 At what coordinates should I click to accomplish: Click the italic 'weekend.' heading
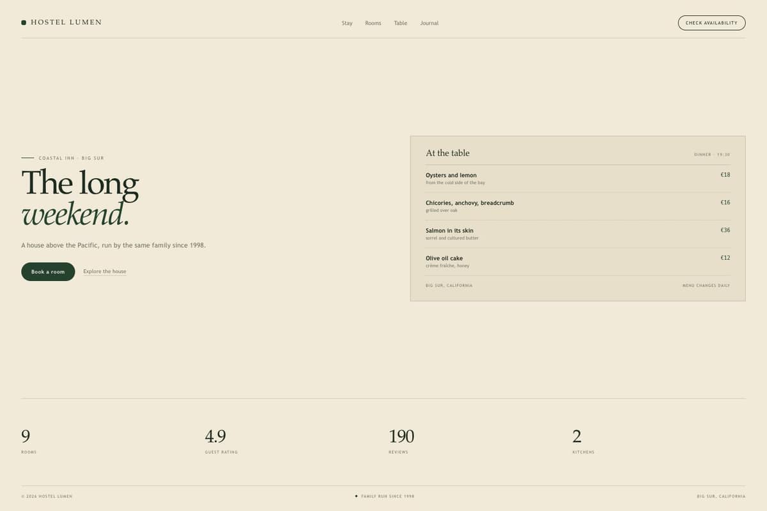coord(75,214)
